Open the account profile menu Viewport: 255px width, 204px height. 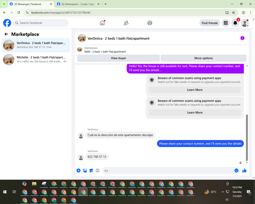(245, 23)
